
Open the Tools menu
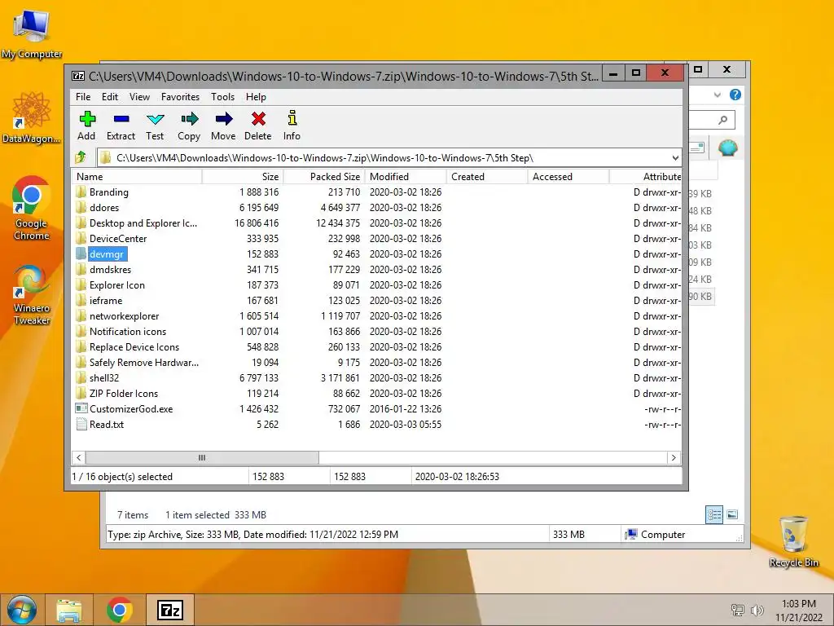click(222, 97)
